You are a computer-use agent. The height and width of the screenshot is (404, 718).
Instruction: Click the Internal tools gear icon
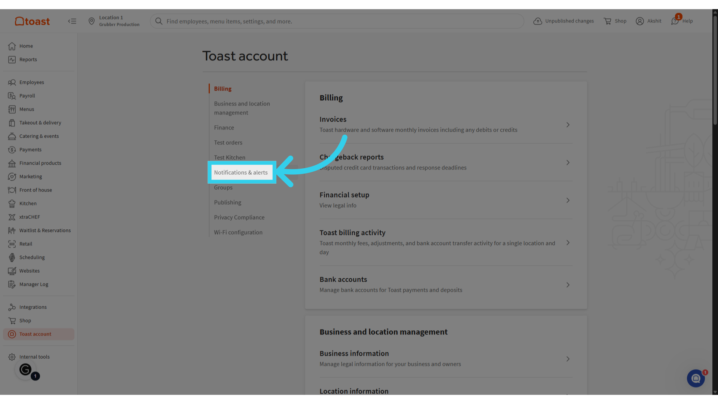pos(12,357)
